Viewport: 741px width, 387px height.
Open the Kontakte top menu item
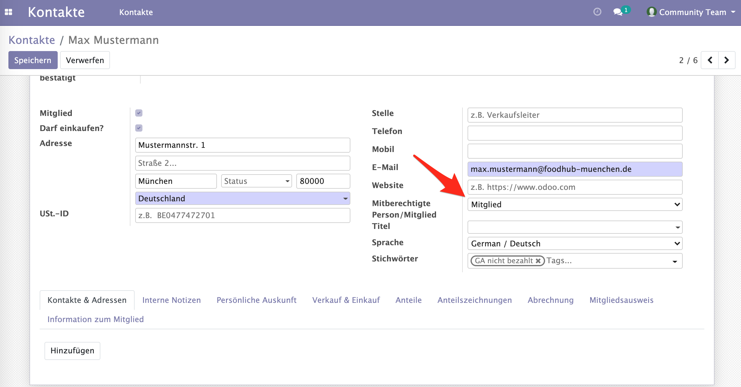136,12
